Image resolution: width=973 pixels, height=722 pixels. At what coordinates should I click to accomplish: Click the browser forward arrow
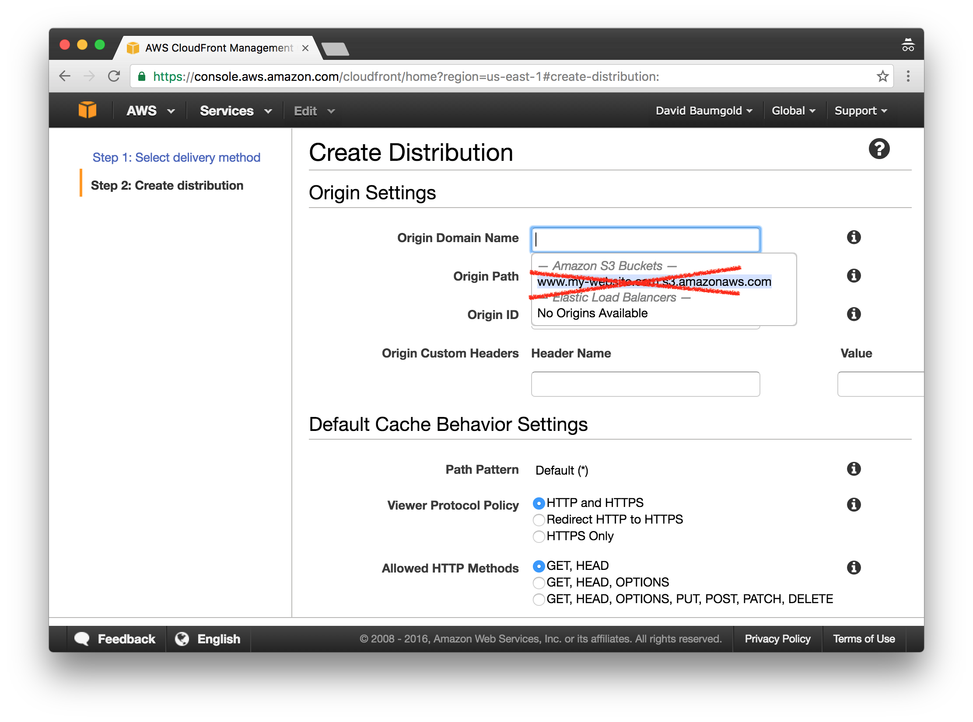[x=89, y=76]
